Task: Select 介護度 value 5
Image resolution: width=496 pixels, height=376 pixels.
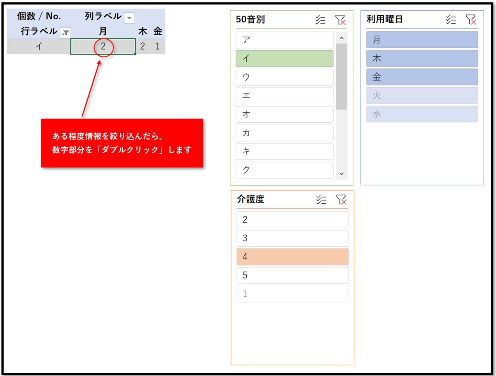Action: pos(292,275)
